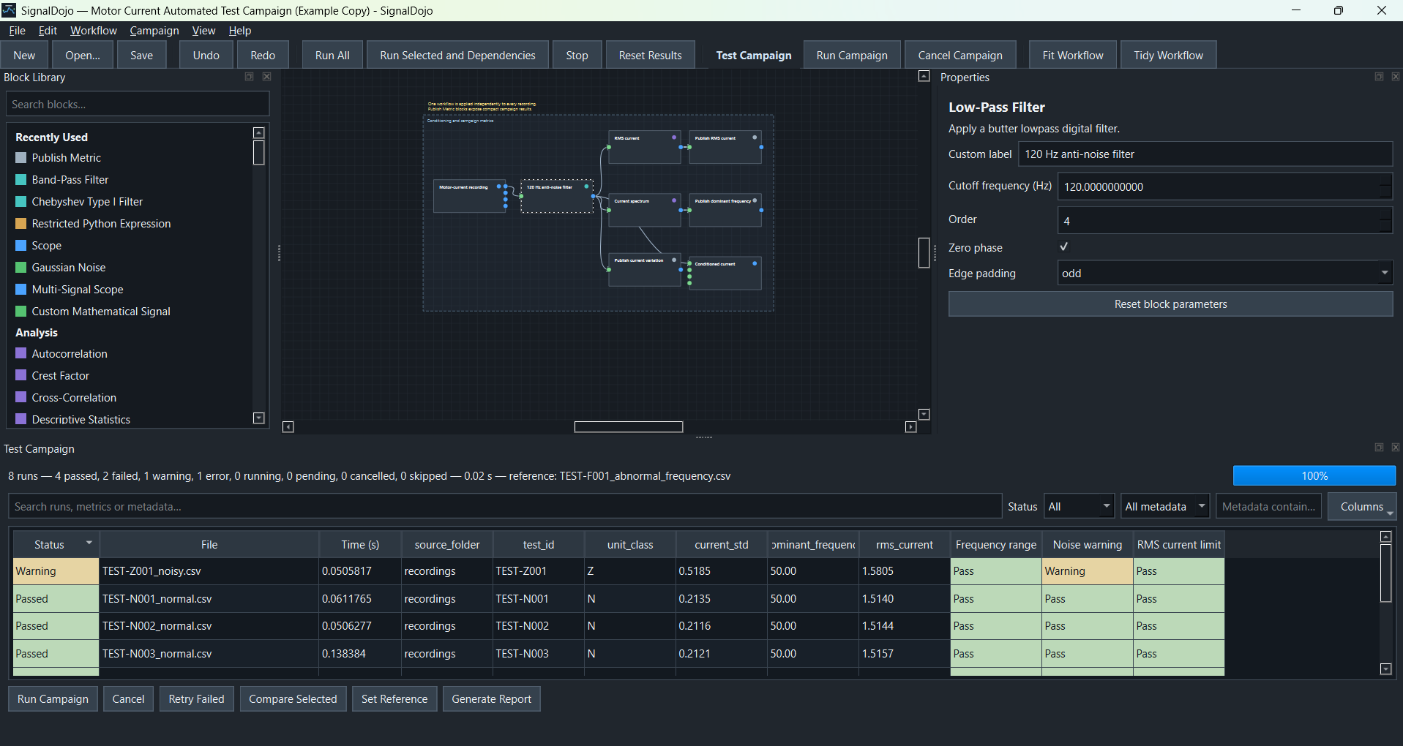
Task: Increment the Cutoff frequency stepper
Action: (1385, 180)
